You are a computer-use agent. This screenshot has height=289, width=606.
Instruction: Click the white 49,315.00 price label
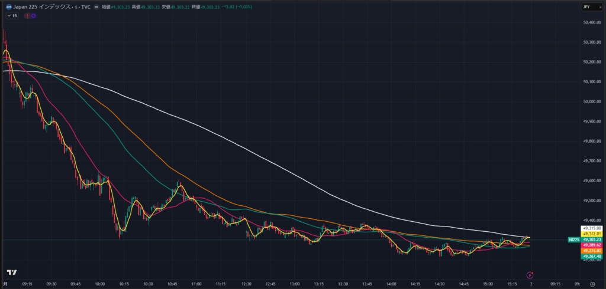tap(592, 228)
